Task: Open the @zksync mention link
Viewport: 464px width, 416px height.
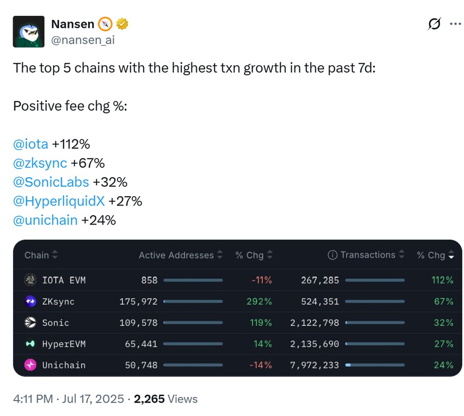Action: point(40,163)
